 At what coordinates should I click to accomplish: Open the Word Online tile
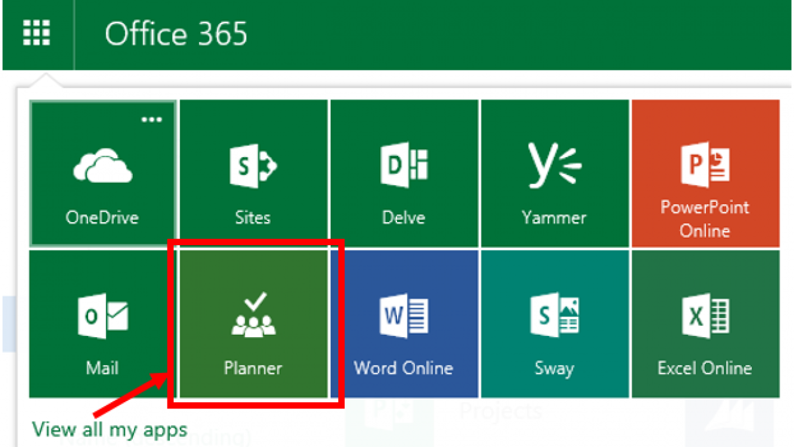click(x=404, y=324)
